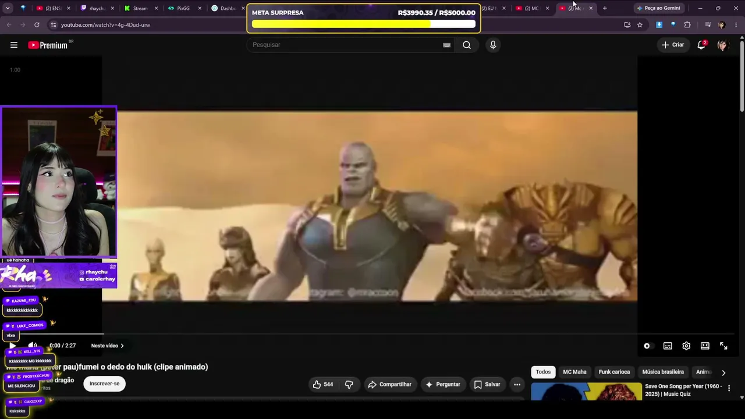
Task: Switch to the Stream browser tab
Action: [140, 8]
